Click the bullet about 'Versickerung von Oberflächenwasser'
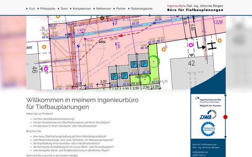Screen dimensions: 252x157 (x=71, y=122)
